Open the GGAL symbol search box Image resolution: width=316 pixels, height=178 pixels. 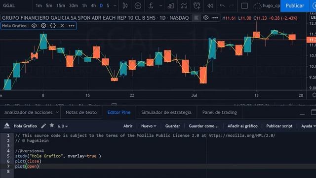click(x=9, y=5)
